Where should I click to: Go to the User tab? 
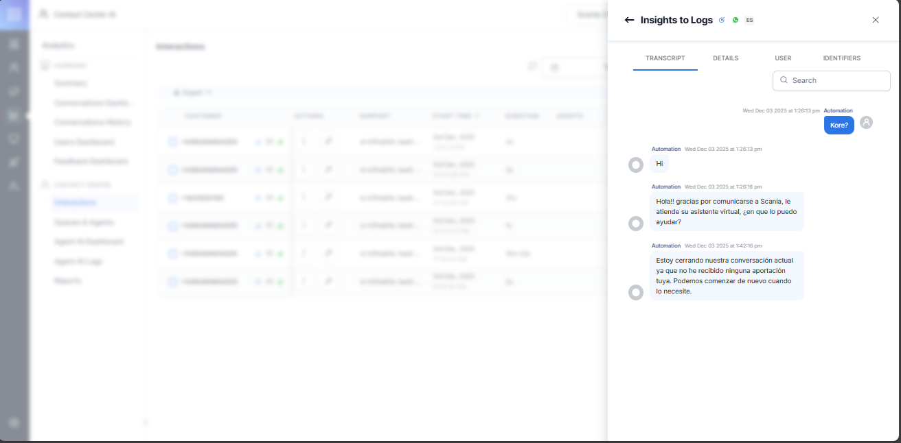tap(783, 58)
